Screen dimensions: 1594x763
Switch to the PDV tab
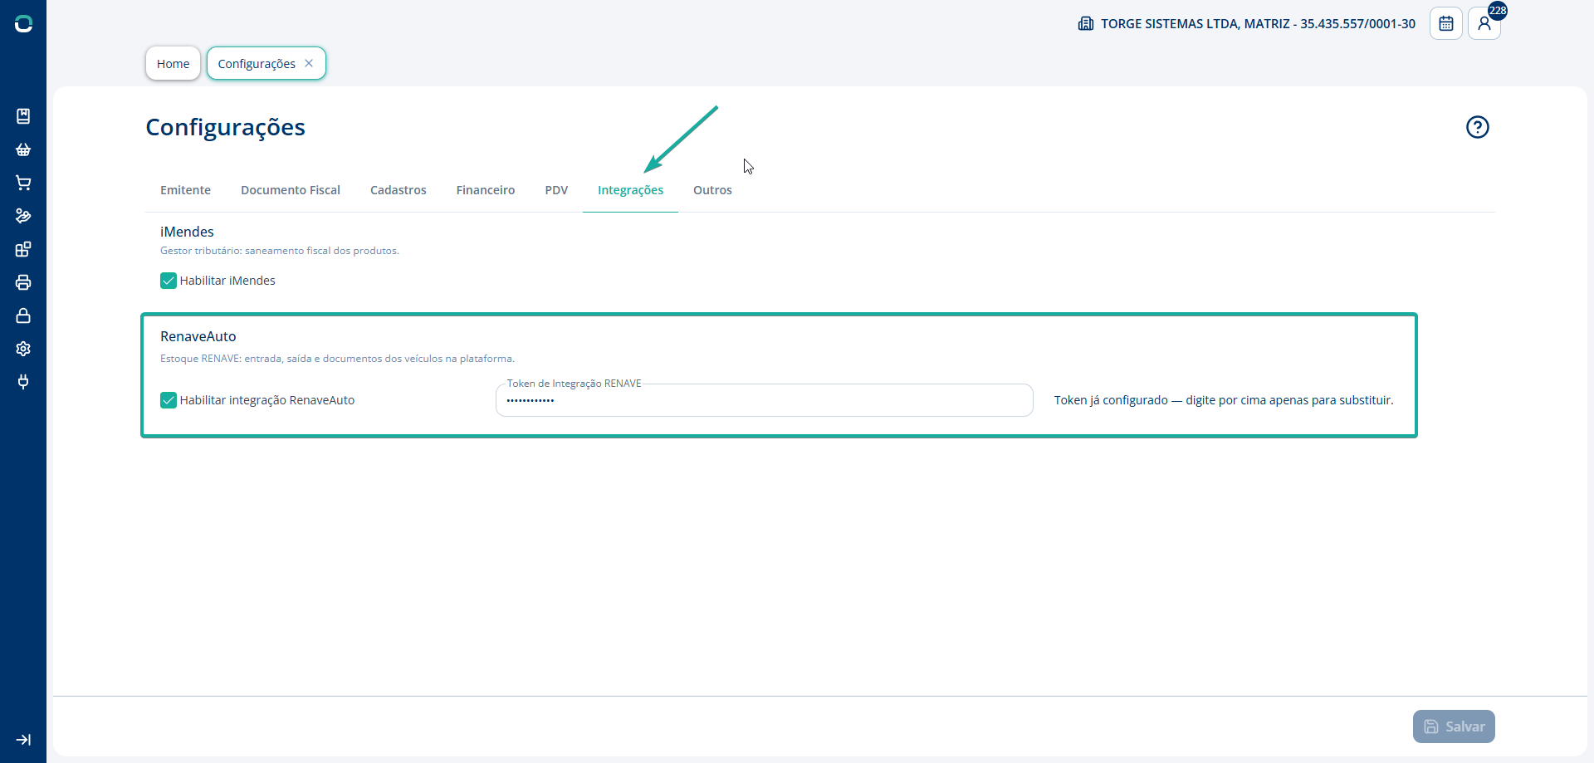(x=556, y=190)
